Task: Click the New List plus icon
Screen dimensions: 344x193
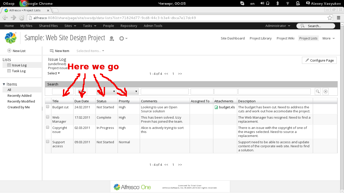Action: [9, 51]
